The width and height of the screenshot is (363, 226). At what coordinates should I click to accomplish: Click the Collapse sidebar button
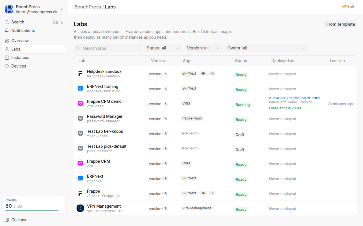[34, 220]
